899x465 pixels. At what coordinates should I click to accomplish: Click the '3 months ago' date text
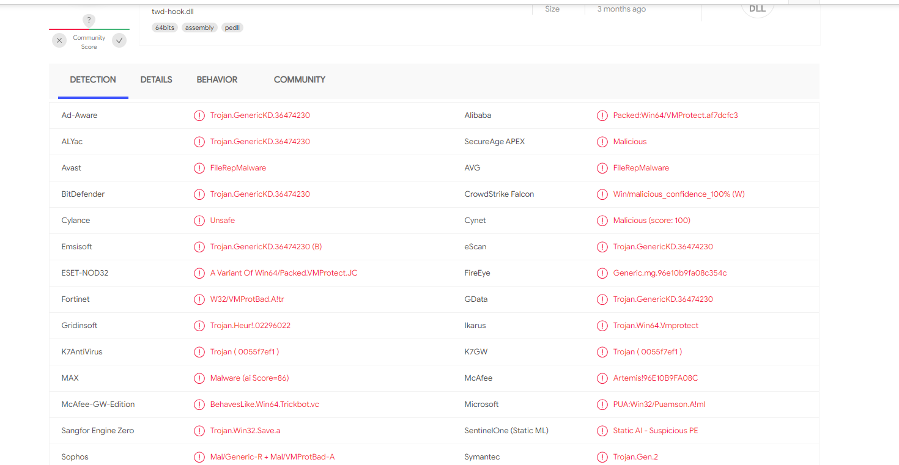tap(621, 9)
